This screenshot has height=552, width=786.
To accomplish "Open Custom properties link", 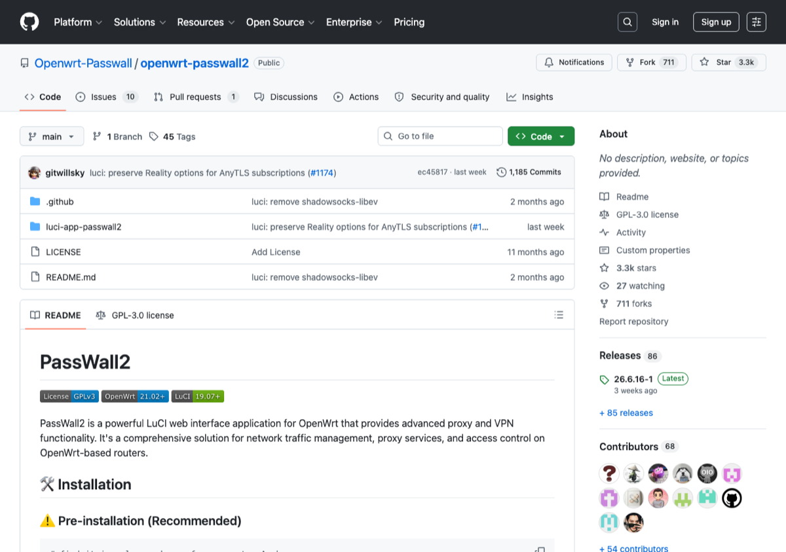I will coord(645,250).
